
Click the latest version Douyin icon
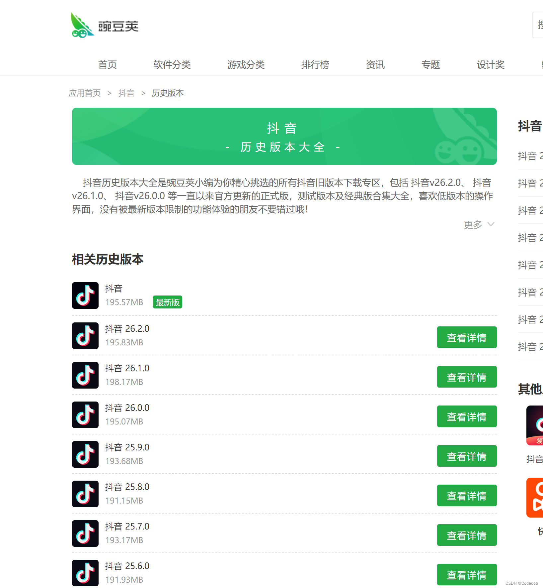click(x=85, y=295)
